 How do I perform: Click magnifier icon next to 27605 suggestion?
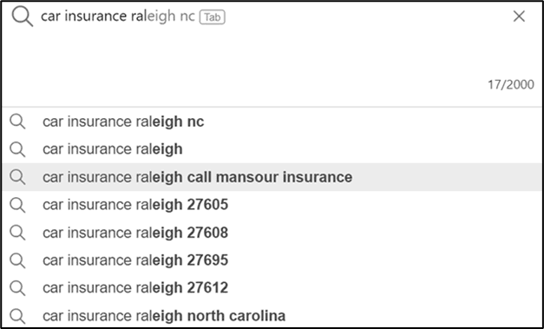tap(17, 205)
